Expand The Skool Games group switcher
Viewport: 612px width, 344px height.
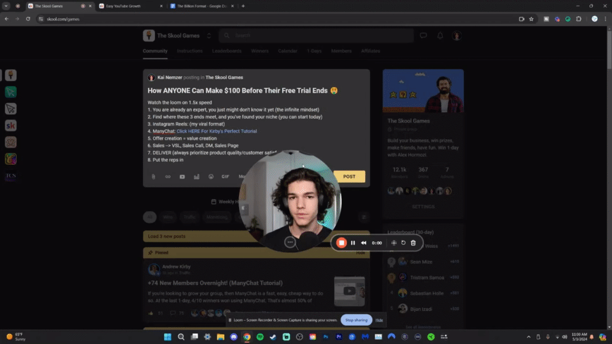(x=209, y=35)
